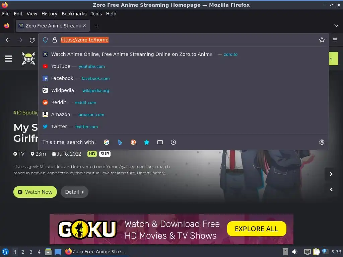Screen dimensions: 343x257
Task: Search with Bing this time
Action: tap(120, 142)
